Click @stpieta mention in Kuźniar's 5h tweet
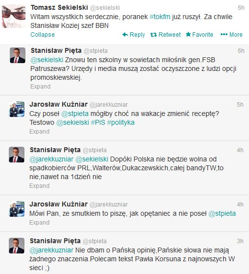 [x=75, y=114]
